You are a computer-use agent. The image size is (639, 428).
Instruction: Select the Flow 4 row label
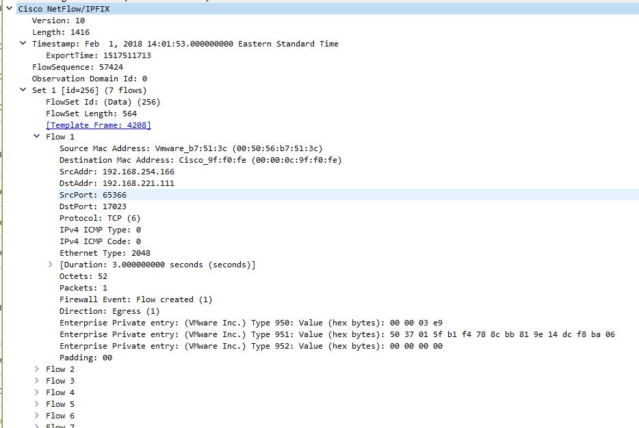[x=60, y=392]
